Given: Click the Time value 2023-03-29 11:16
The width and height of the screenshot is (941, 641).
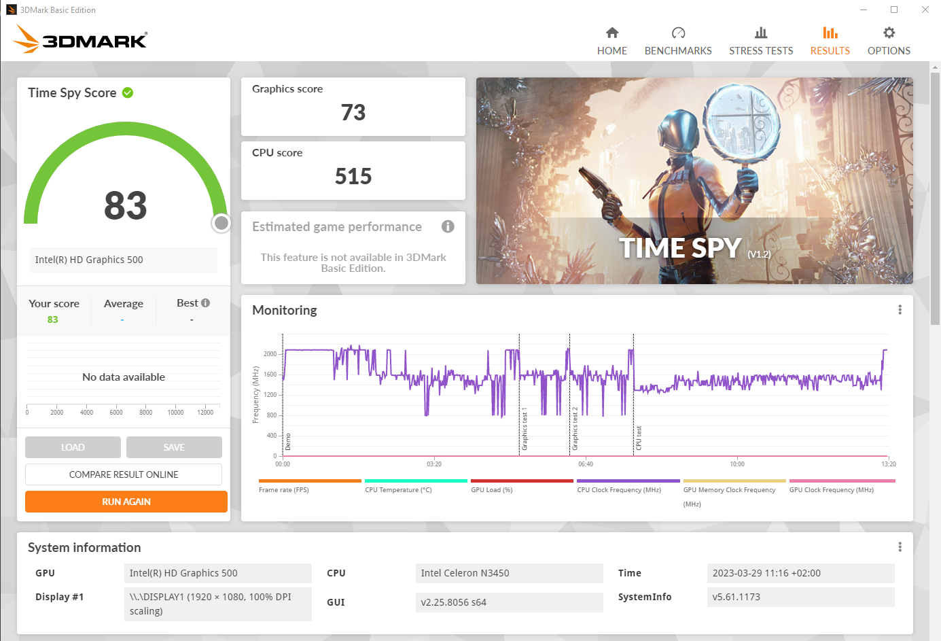Looking at the screenshot, I should tap(800, 573).
